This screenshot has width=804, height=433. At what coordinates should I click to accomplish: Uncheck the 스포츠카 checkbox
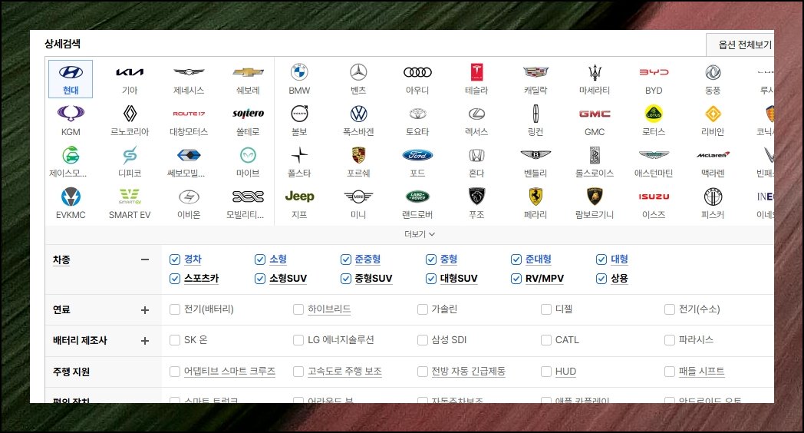pos(175,279)
